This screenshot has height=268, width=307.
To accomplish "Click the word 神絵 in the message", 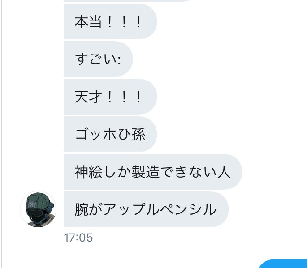I will pyautogui.click(x=88, y=172).
